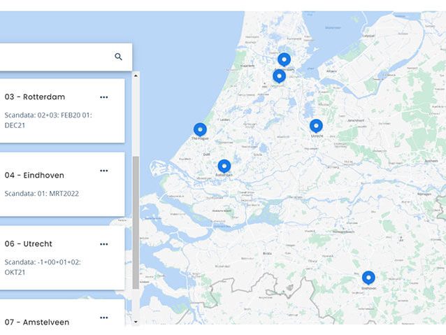This screenshot has height=335, width=446.
Task: Click the search magnifier icon
Action: coord(118,57)
